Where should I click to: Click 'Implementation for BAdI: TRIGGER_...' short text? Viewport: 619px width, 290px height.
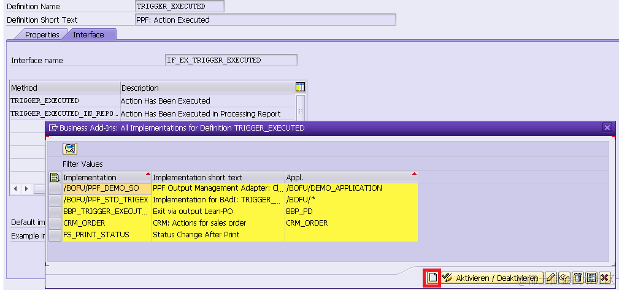click(x=218, y=200)
